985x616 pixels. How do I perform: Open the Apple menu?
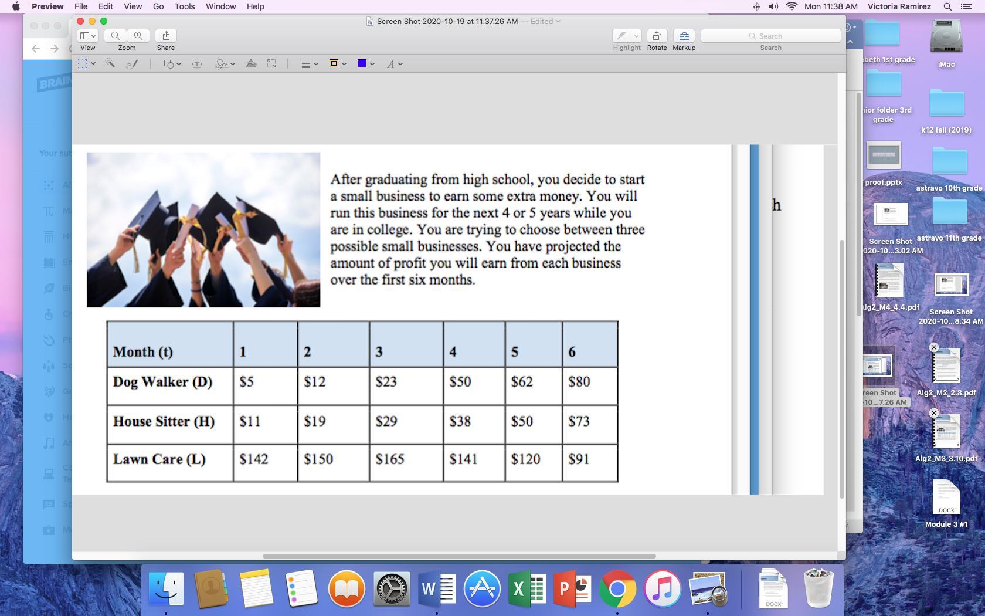pyautogui.click(x=16, y=6)
